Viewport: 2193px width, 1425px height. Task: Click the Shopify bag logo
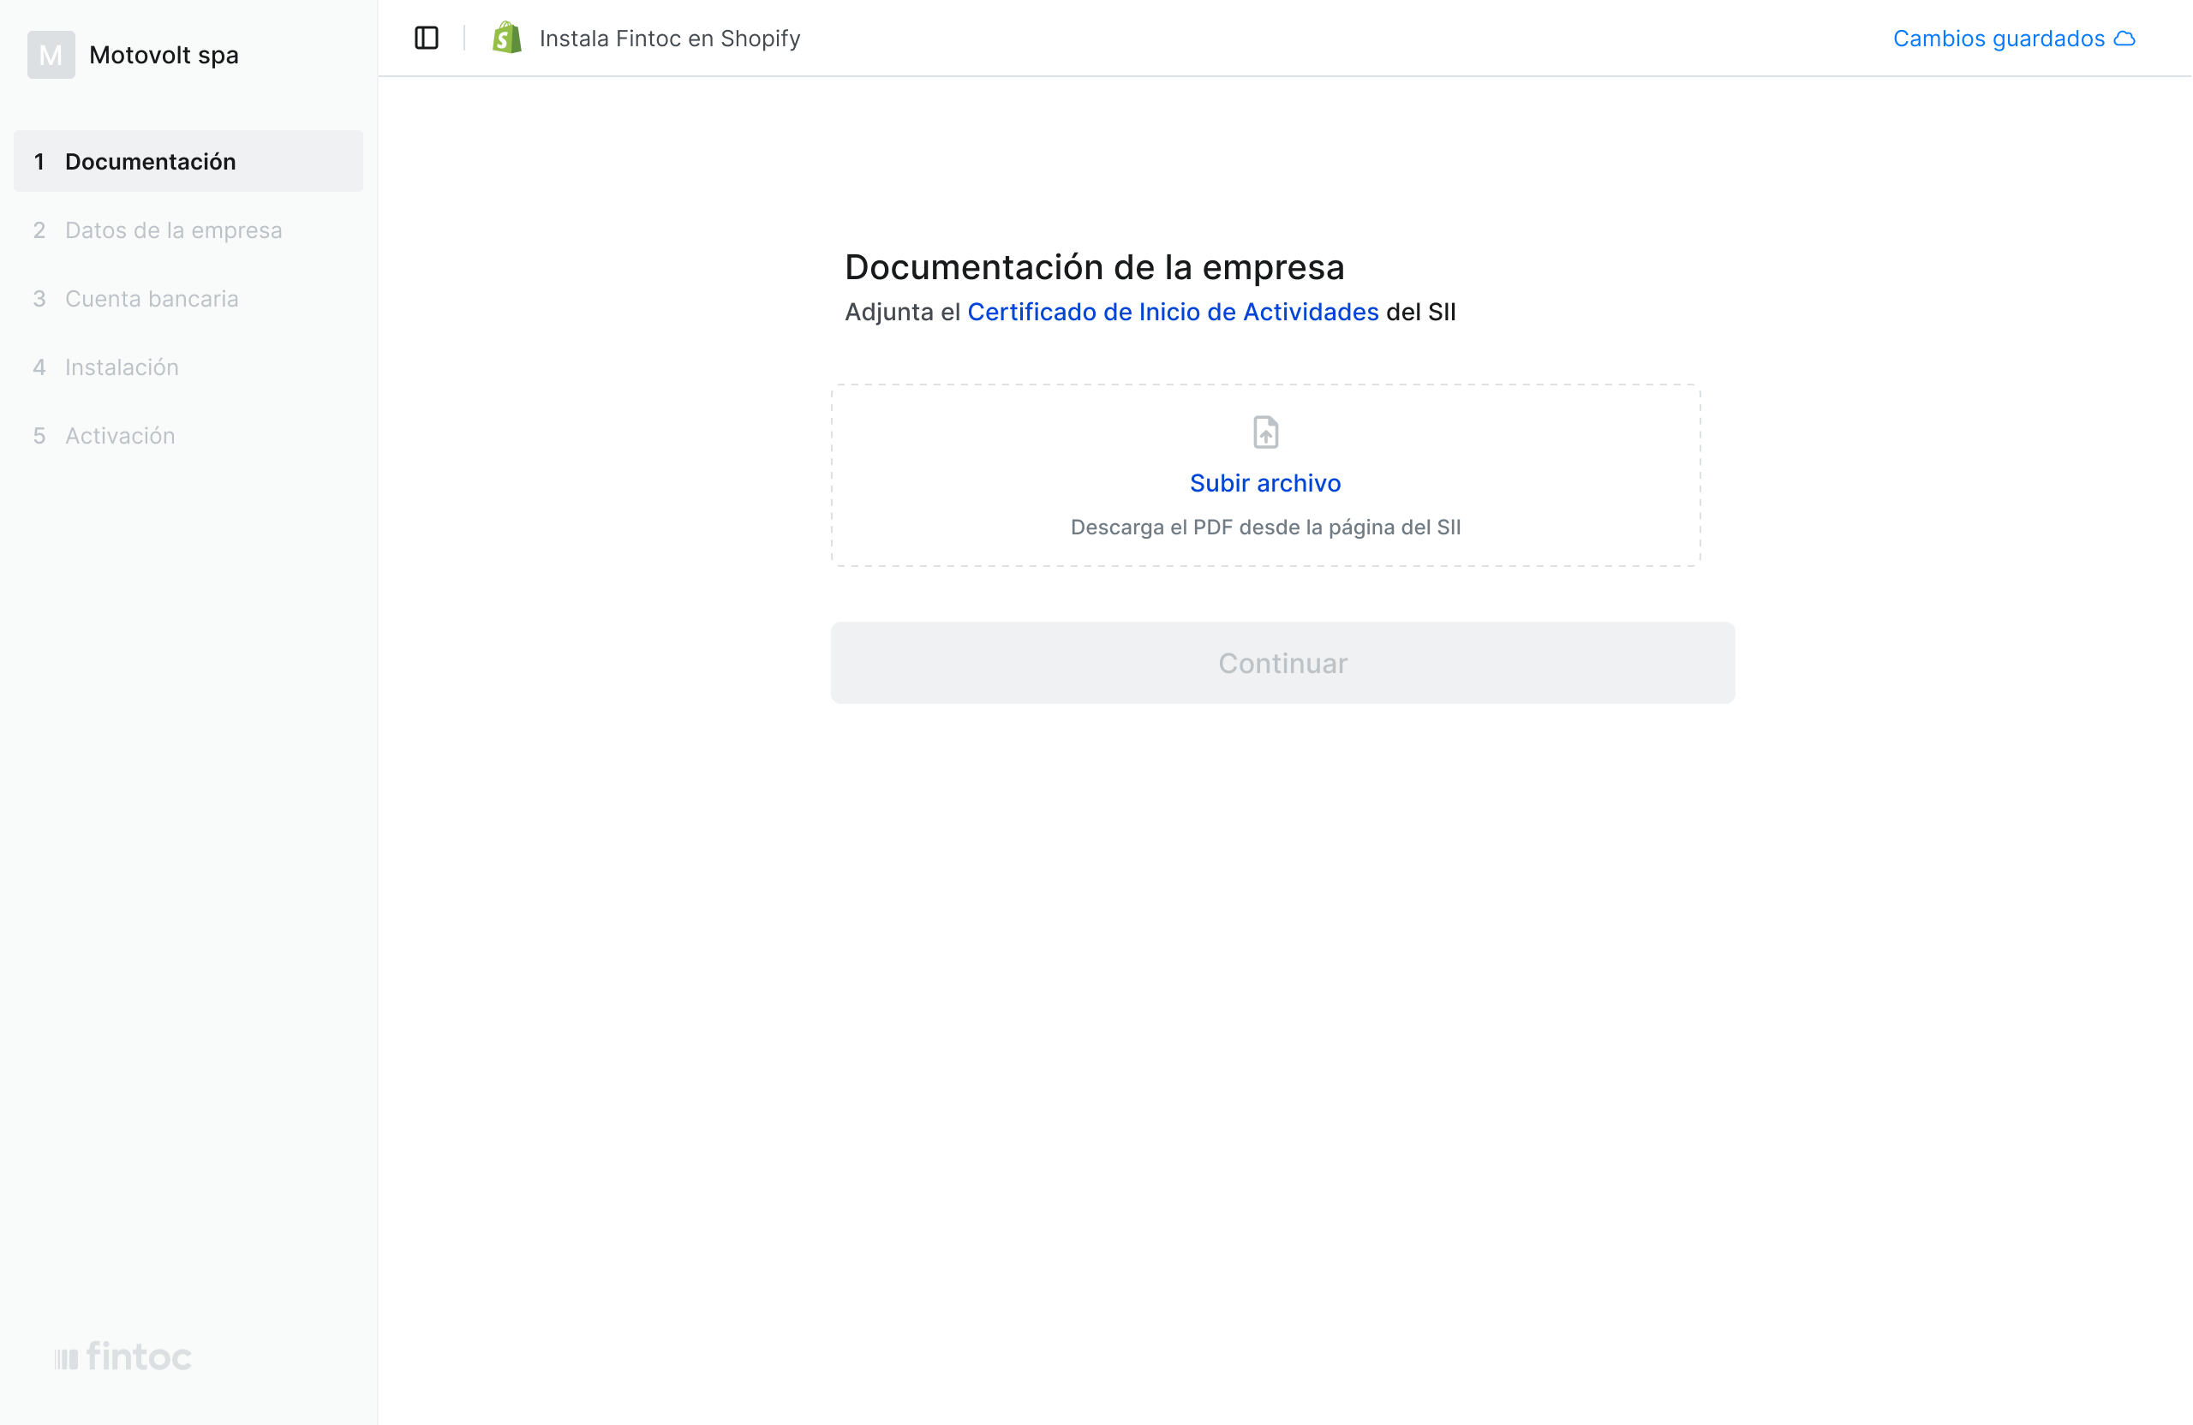(x=507, y=38)
